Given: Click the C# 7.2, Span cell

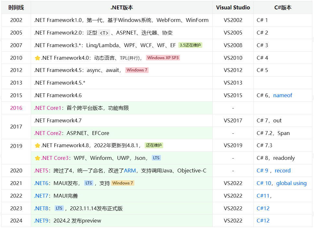Looking at the screenshot, I should [x=283, y=133].
